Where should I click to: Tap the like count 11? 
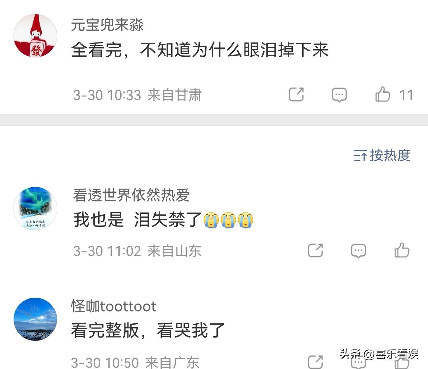[x=407, y=95]
